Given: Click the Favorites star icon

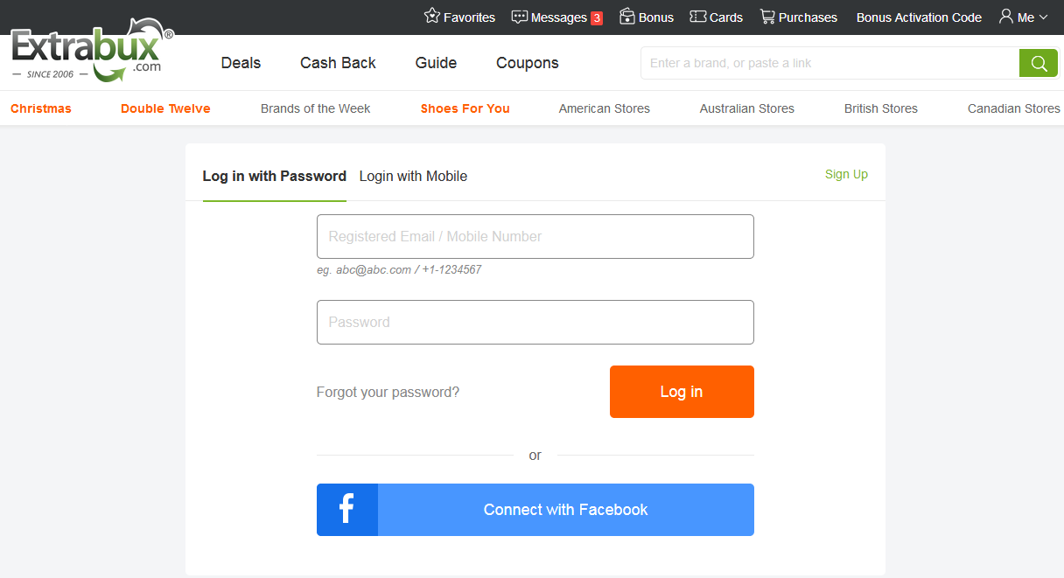Looking at the screenshot, I should 432,17.
